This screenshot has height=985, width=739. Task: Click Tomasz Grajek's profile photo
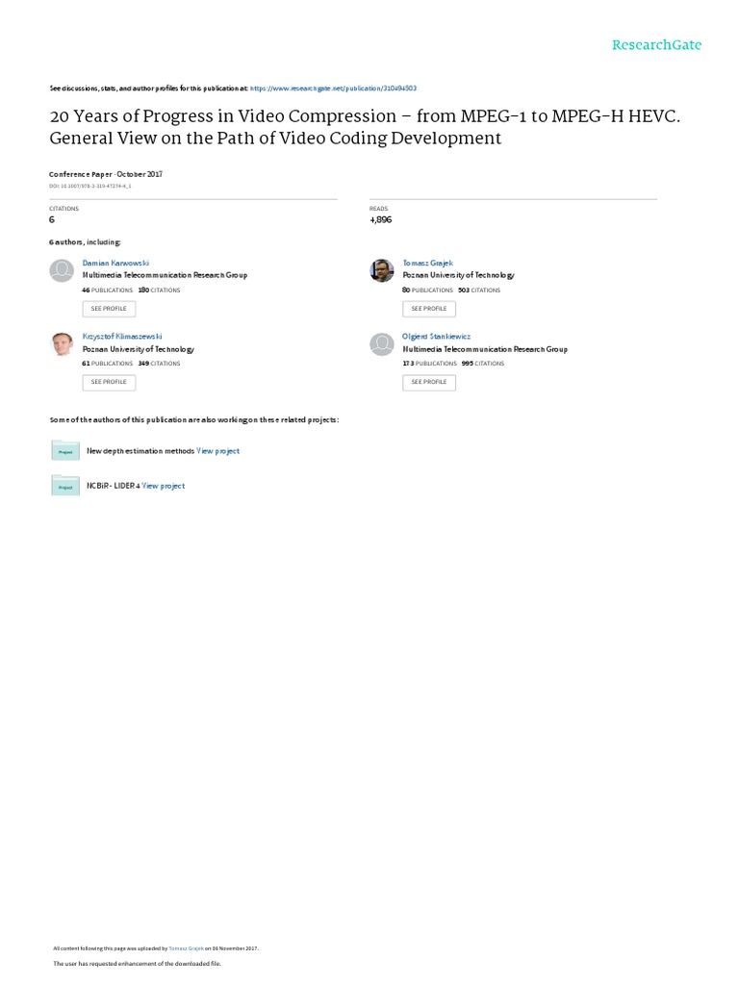[x=382, y=270]
